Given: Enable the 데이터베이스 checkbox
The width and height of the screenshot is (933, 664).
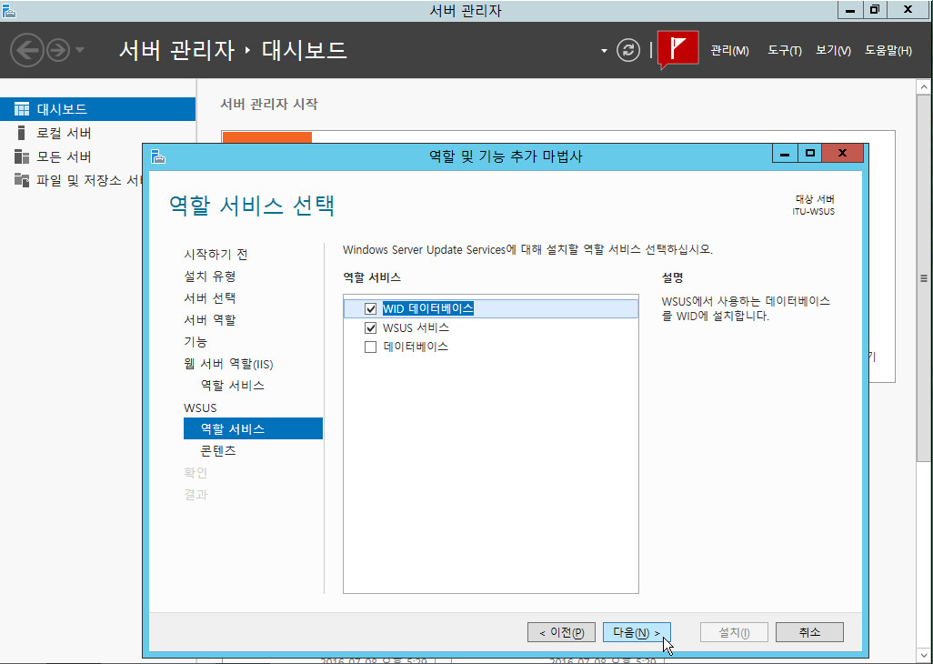Looking at the screenshot, I should (370, 347).
